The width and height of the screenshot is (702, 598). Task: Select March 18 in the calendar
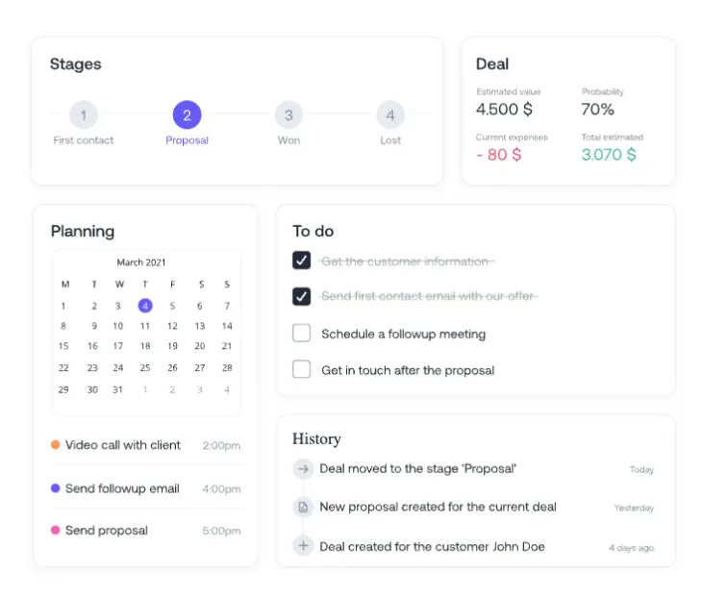tap(145, 346)
